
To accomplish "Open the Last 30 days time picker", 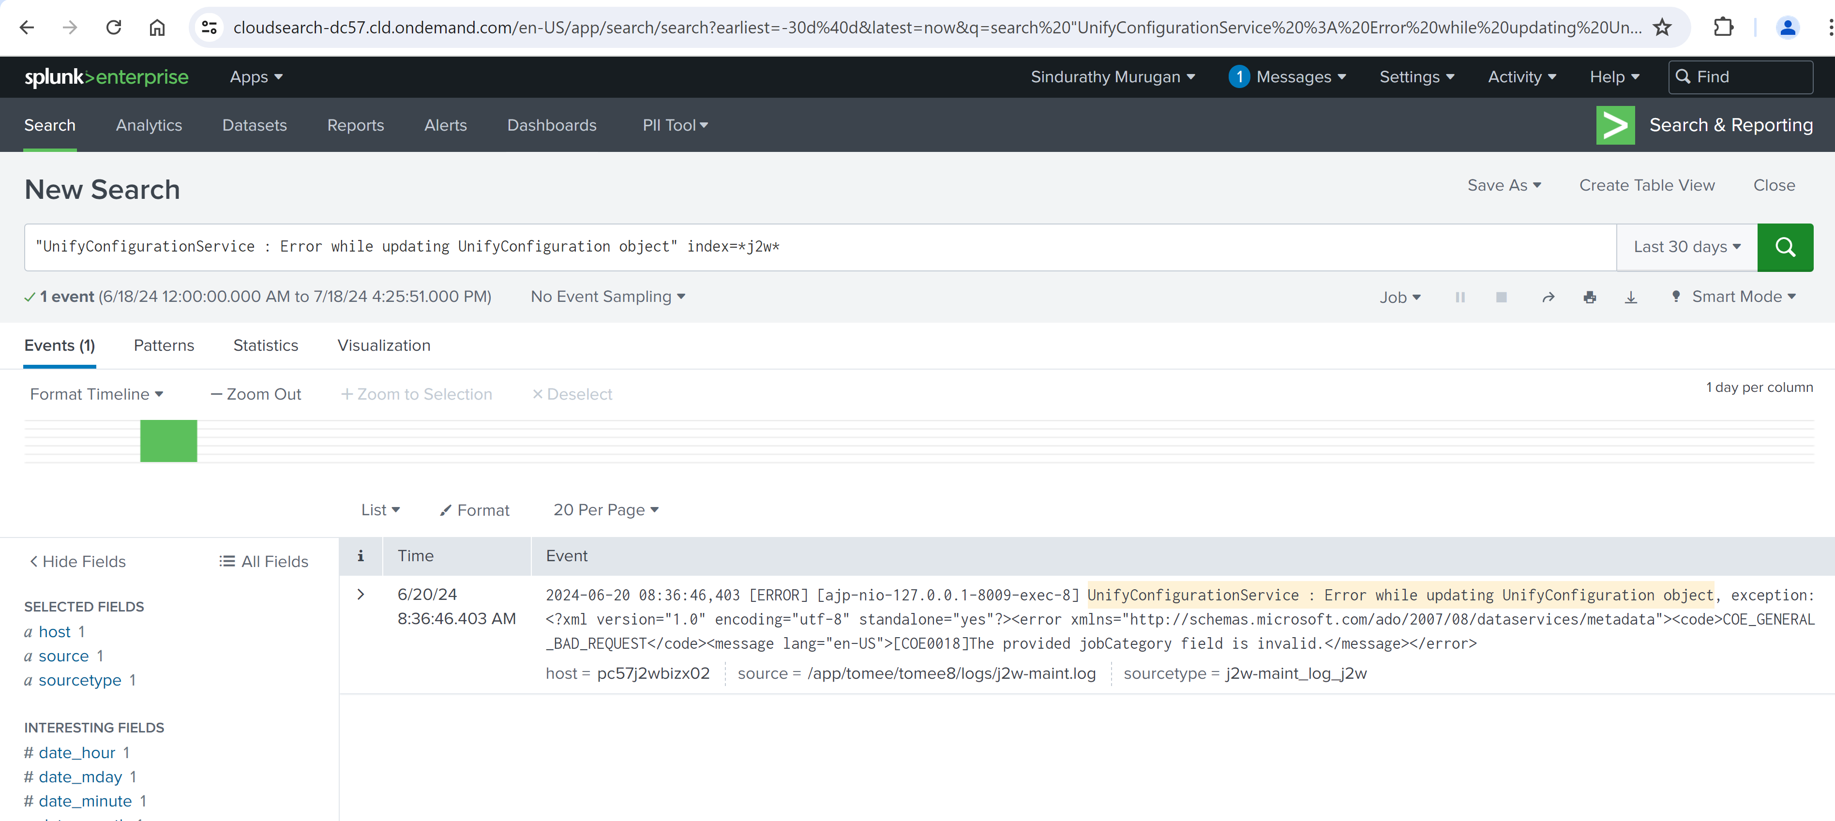I will [x=1687, y=247].
